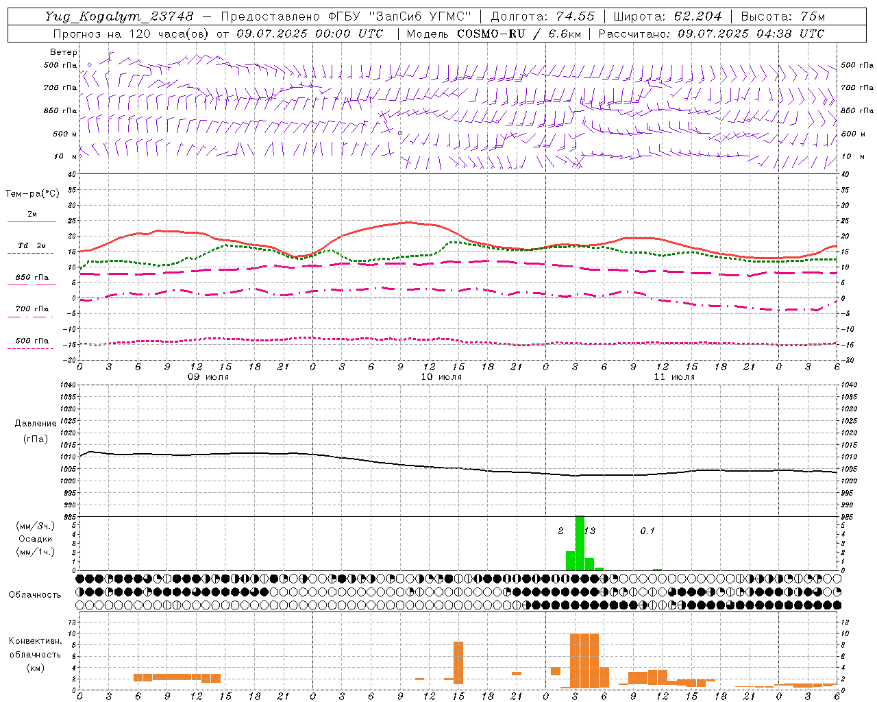Click the 13 precipitation amount label

point(590,531)
